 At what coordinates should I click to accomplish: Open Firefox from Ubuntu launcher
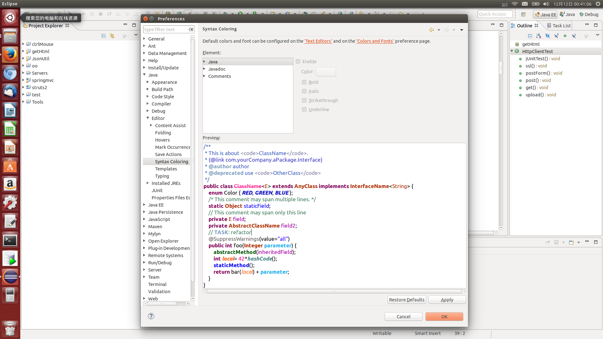[10, 55]
